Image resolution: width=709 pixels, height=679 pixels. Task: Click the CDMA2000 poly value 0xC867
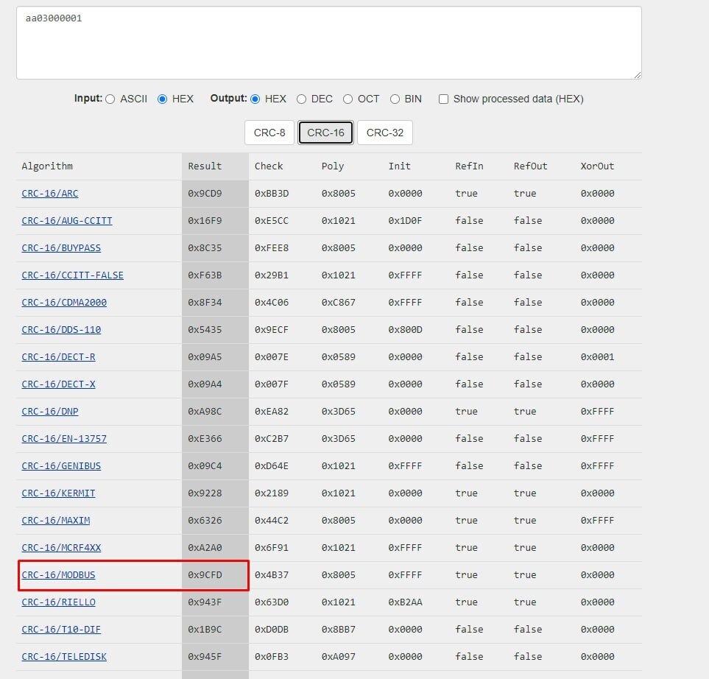click(x=338, y=302)
